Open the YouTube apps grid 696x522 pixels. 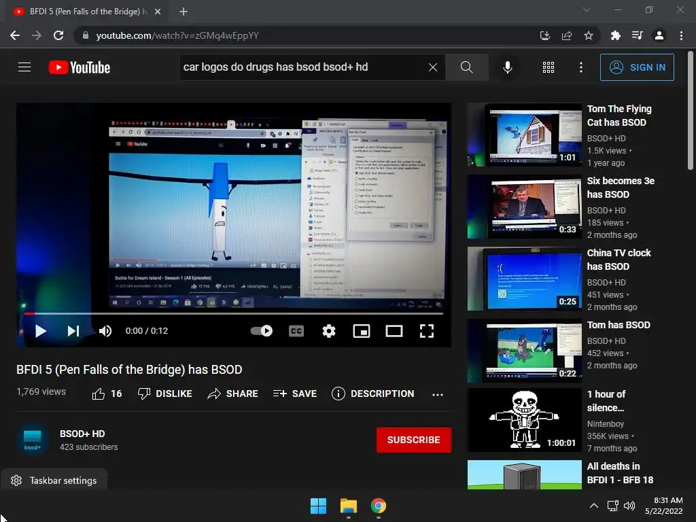tap(549, 67)
